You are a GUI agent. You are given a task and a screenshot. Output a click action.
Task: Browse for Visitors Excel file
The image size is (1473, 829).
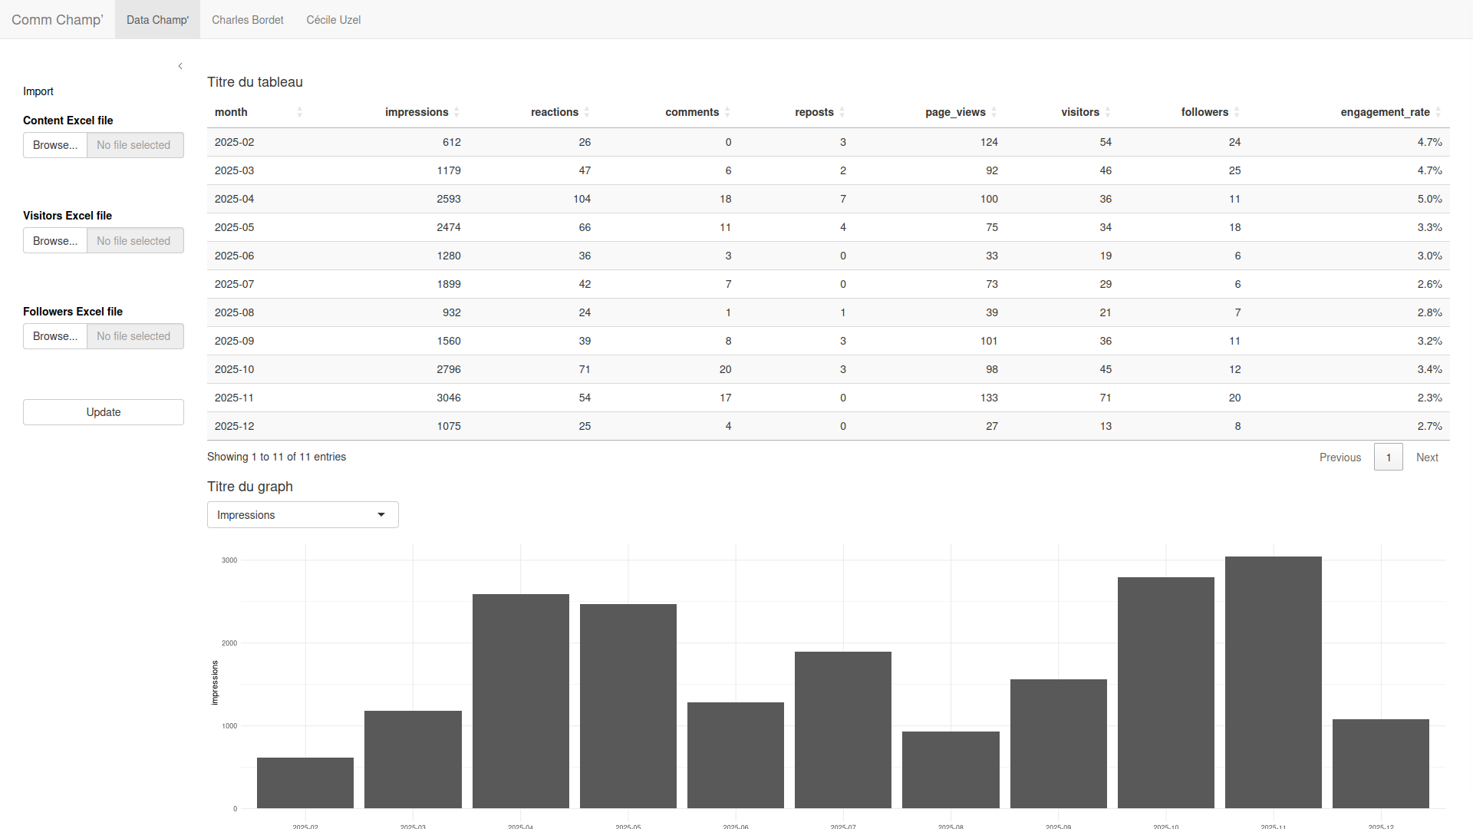(x=55, y=241)
